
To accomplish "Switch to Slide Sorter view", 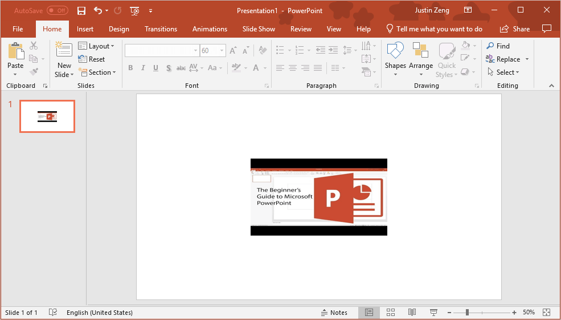I will tap(391, 313).
